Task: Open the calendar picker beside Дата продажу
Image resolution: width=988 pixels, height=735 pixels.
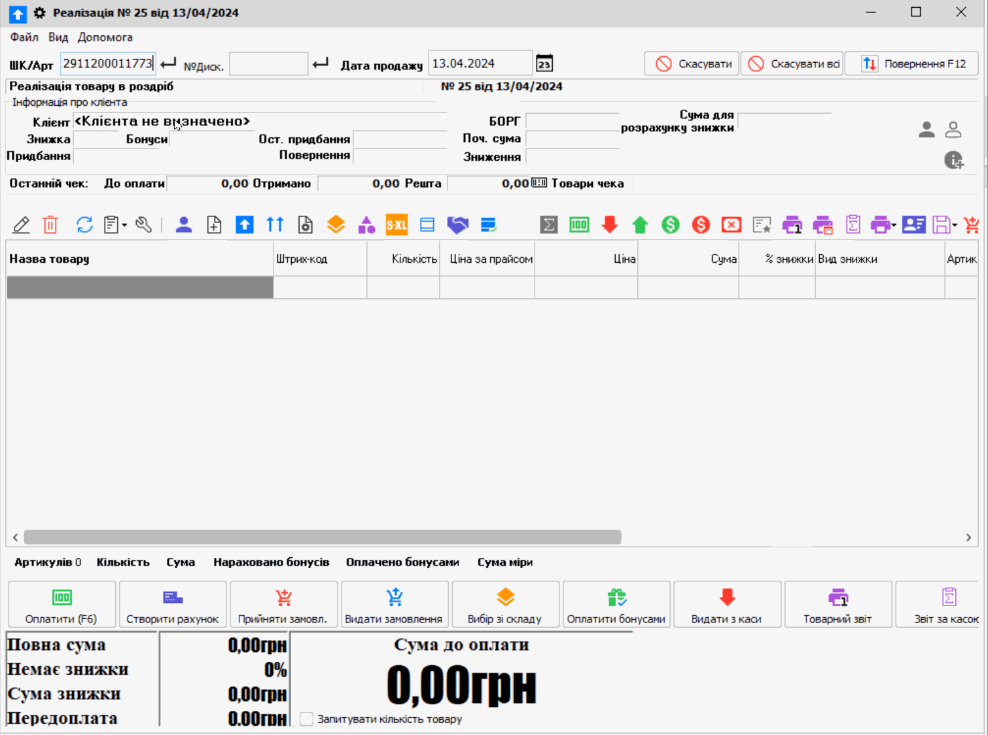Action: 544,63
